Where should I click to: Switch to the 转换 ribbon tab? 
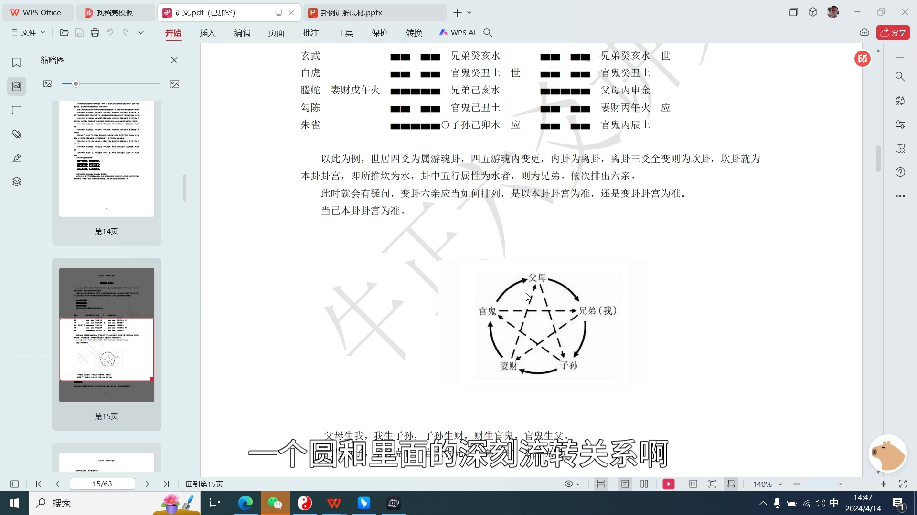point(414,33)
